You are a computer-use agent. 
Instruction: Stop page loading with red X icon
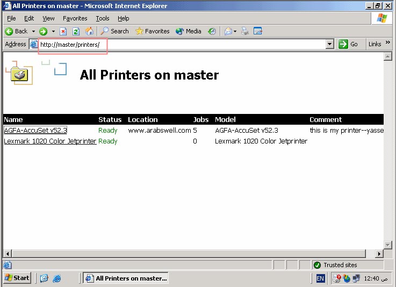pyautogui.click(x=63, y=31)
